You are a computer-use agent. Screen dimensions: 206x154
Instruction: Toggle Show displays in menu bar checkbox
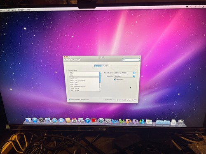pos(70,99)
